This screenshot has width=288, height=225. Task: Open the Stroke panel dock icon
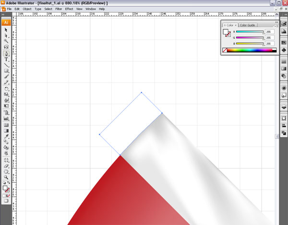pos(284,61)
